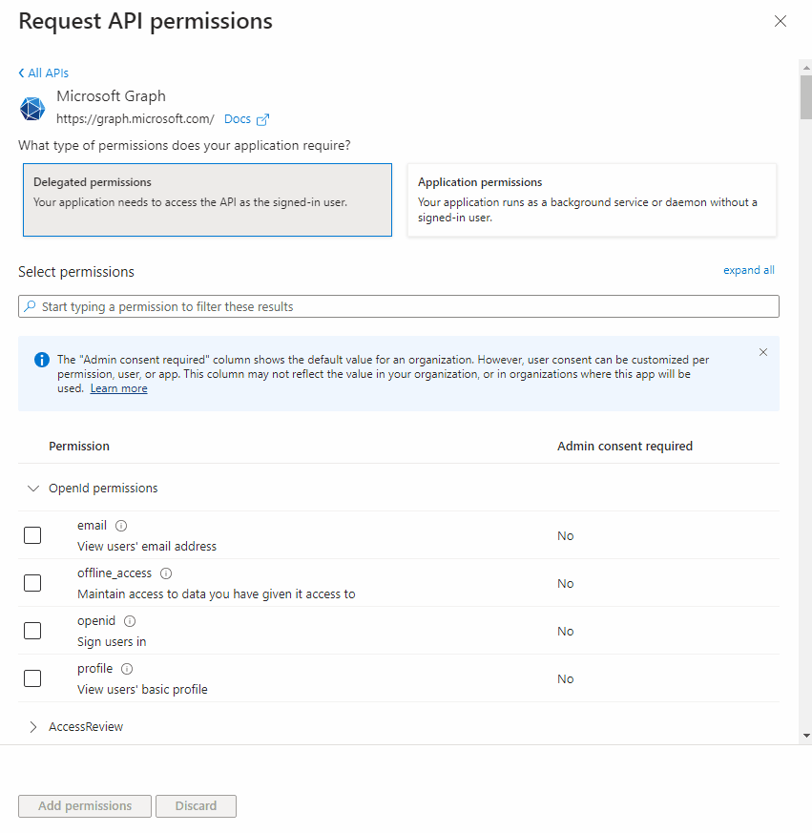This screenshot has height=833, width=812.
Task: Click info icon next to email permission
Action: [121, 526]
